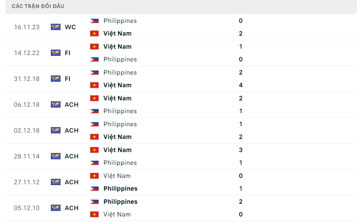Click the competition icon for the 28.11.14 match
Screen dimensions: 362x222
click(55, 156)
